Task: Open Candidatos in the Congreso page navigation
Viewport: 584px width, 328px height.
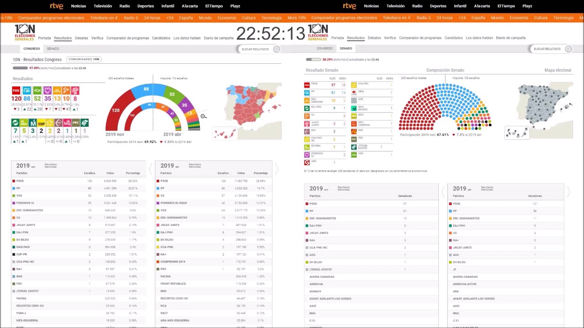Action: tap(161, 38)
